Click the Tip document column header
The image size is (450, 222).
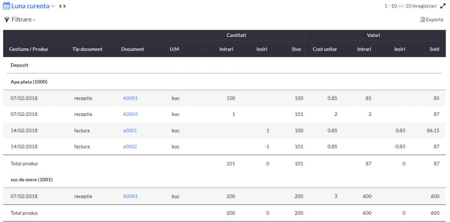(x=87, y=49)
